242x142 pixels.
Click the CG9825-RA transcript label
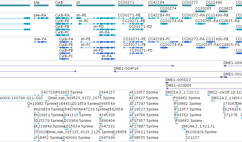point(229,21)
